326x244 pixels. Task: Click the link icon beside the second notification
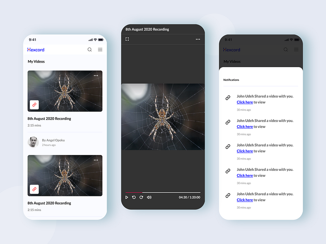(x=228, y=122)
